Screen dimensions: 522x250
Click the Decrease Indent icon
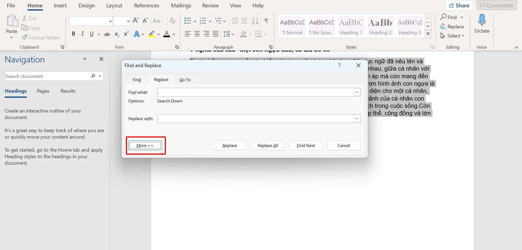tap(235, 21)
